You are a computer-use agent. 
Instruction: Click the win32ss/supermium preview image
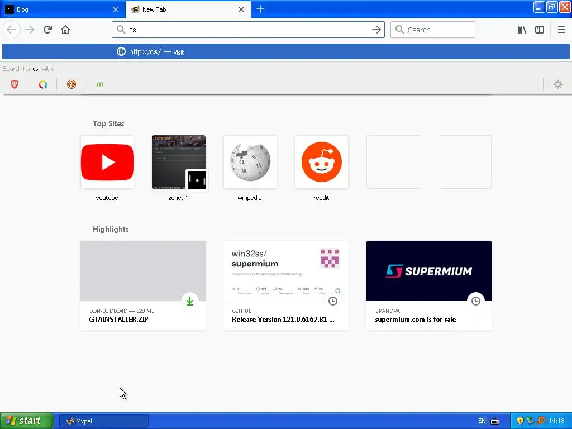286,271
